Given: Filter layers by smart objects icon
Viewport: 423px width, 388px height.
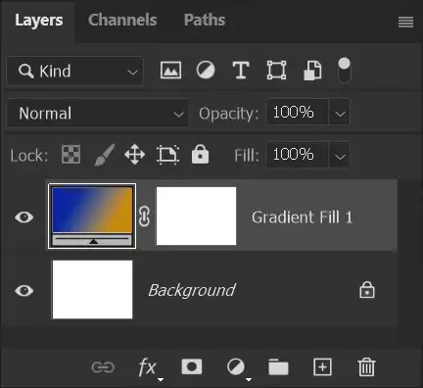Looking at the screenshot, I should click(x=312, y=71).
